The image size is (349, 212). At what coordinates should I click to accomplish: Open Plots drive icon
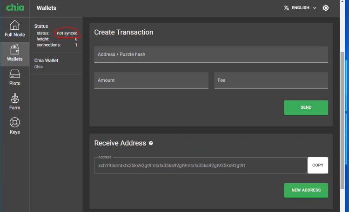pyautogui.click(x=15, y=74)
